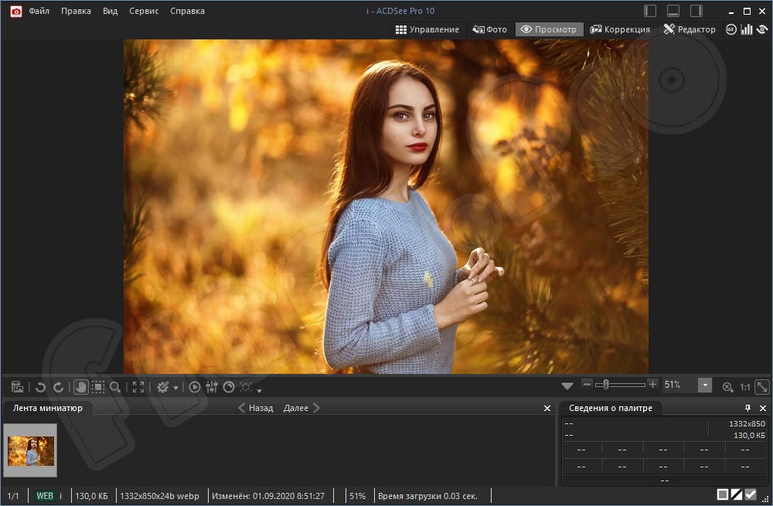Start the slideshow playback

pyautogui.click(x=195, y=387)
